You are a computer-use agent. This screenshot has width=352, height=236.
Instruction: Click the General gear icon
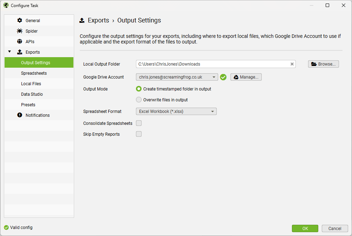click(20, 20)
